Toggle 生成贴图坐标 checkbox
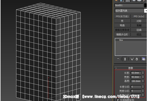This screenshot has height=101, width=147. (x=118, y=100)
